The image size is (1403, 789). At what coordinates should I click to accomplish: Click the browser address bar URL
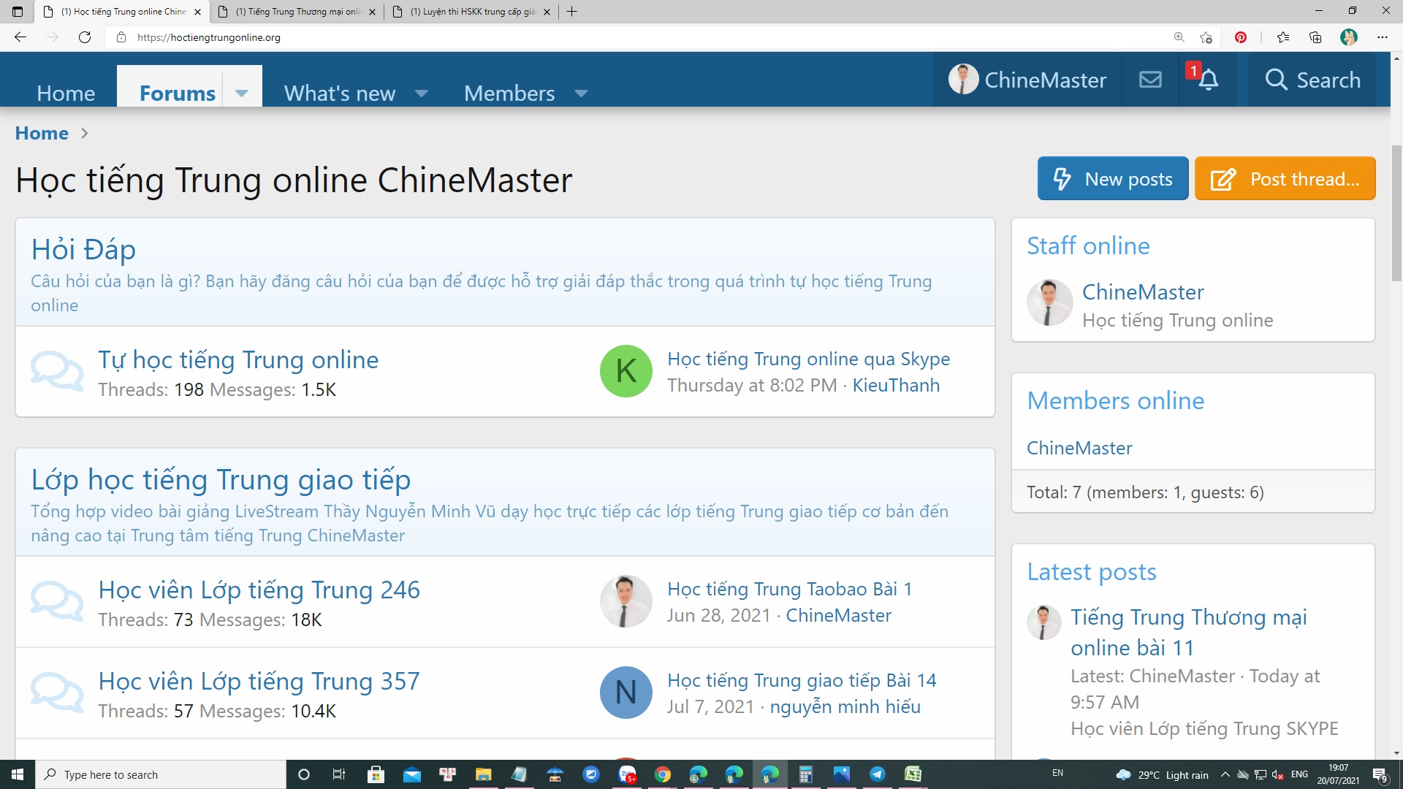(x=209, y=37)
